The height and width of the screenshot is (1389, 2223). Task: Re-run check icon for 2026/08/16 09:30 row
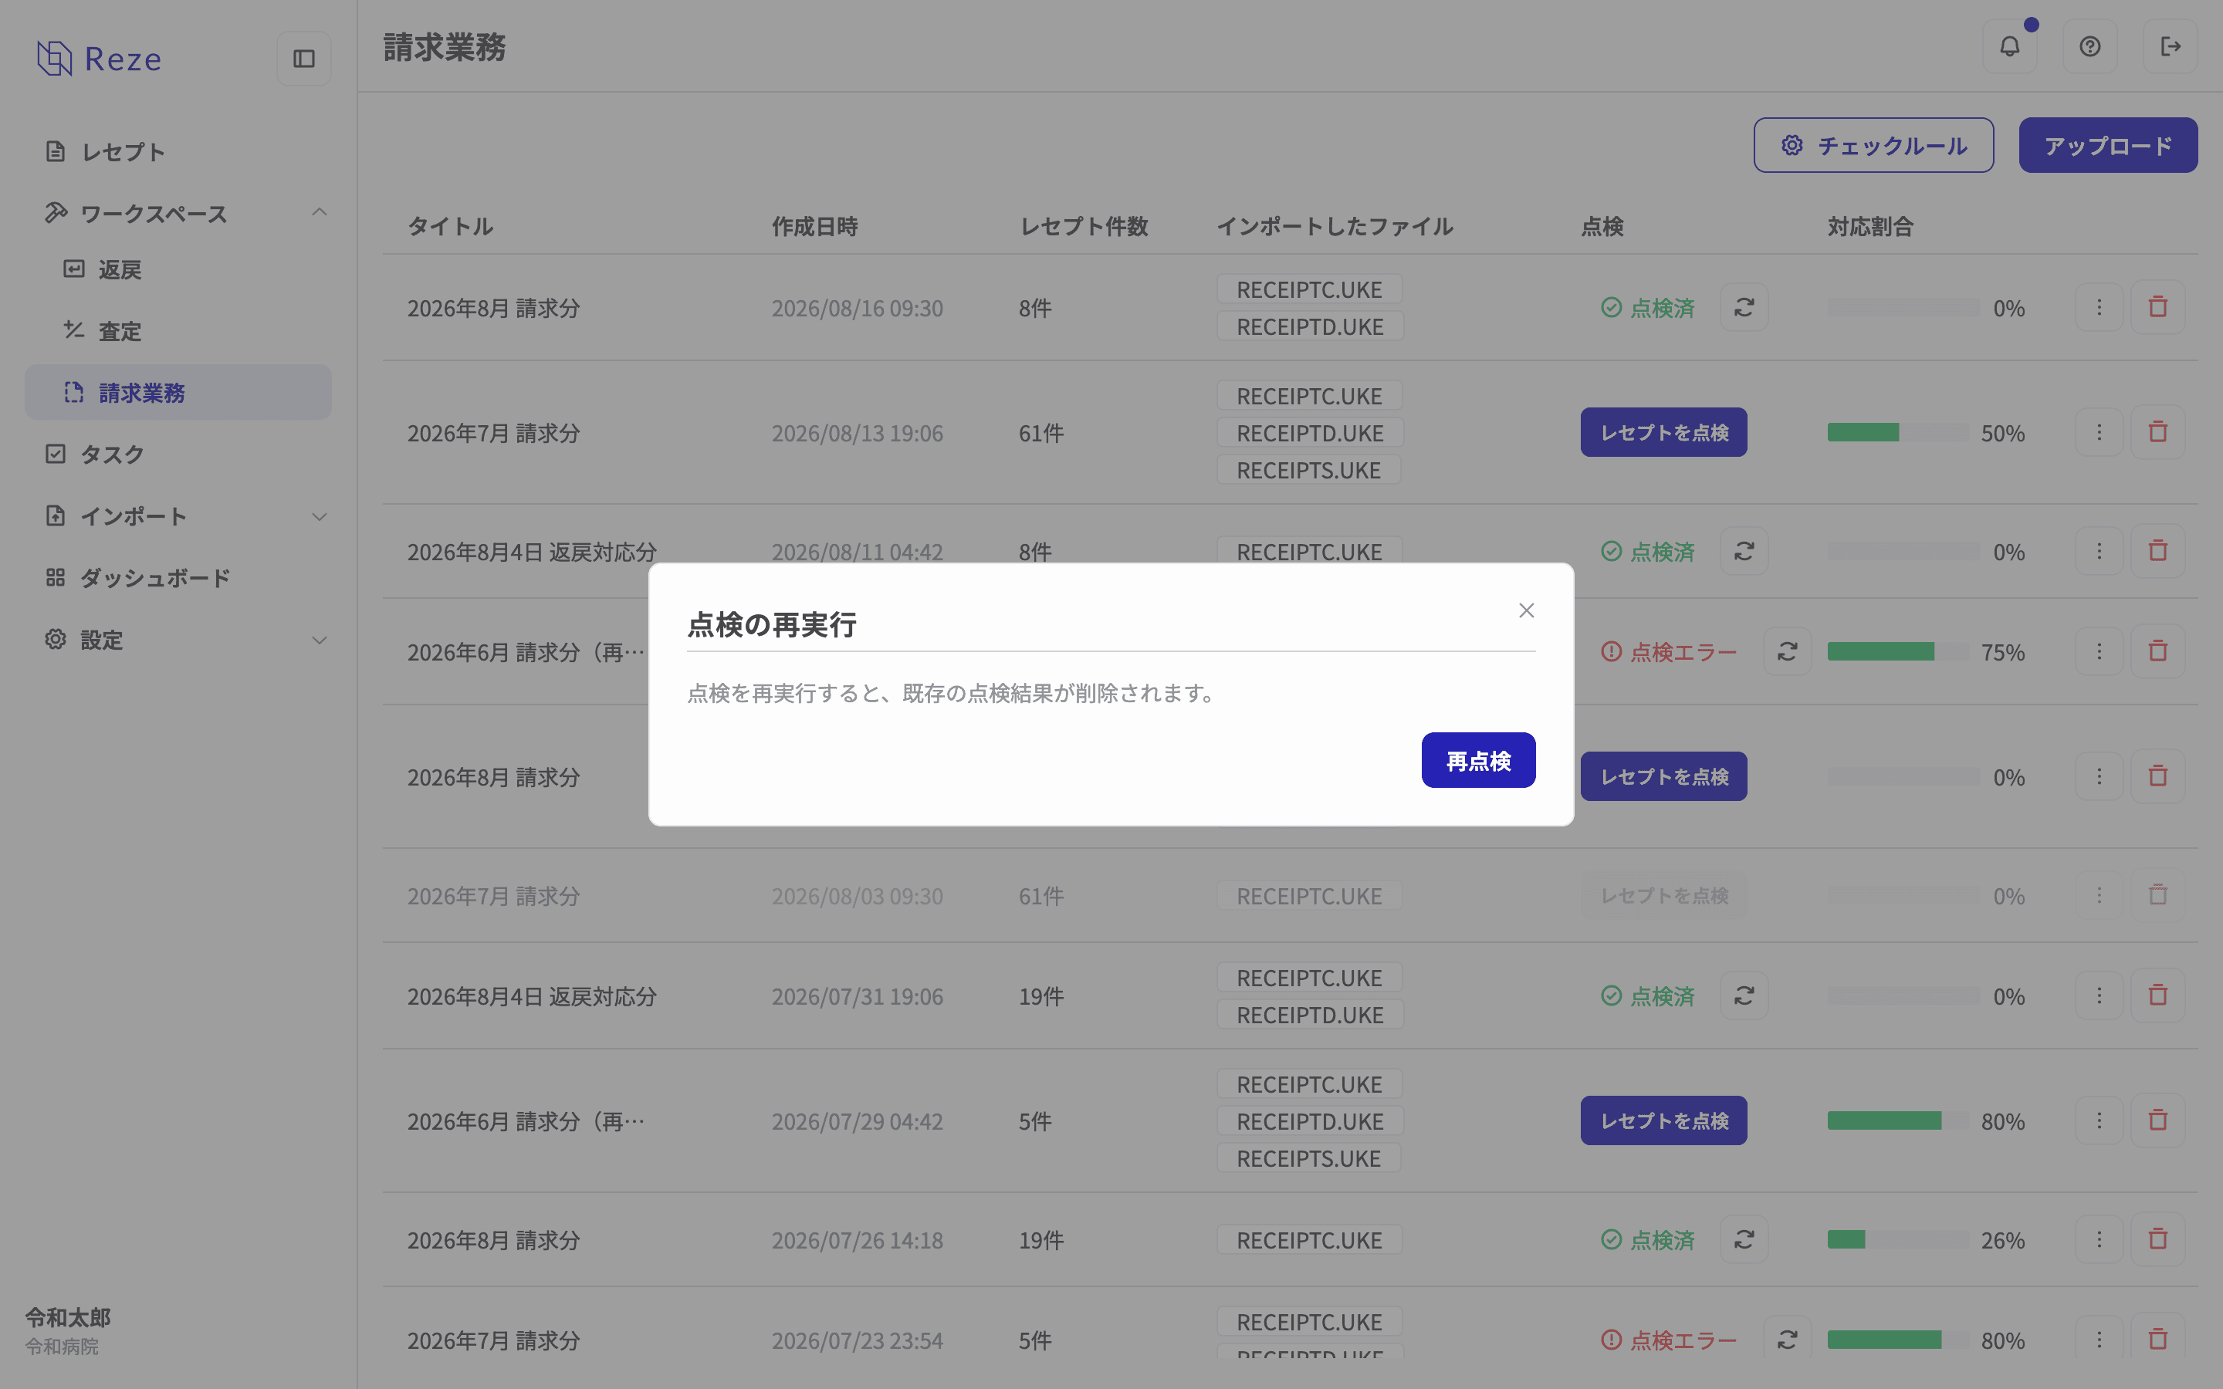tap(1744, 307)
